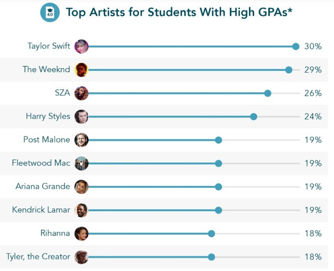334x271 pixels.
Task: Click the chart title text
Action: point(179,12)
